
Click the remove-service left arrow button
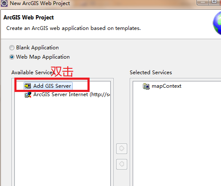click(x=122, y=164)
